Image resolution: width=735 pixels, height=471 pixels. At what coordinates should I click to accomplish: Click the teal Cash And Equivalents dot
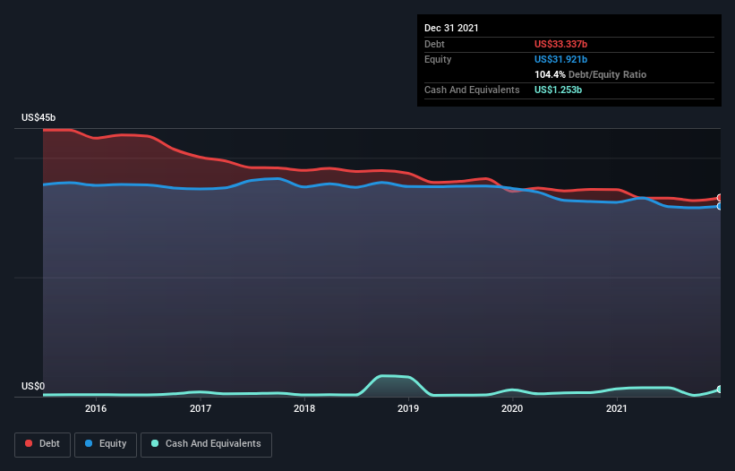(155, 443)
